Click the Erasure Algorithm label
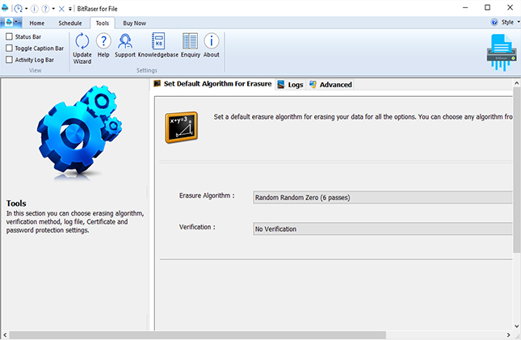 pyautogui.click(x=207, y=195)
